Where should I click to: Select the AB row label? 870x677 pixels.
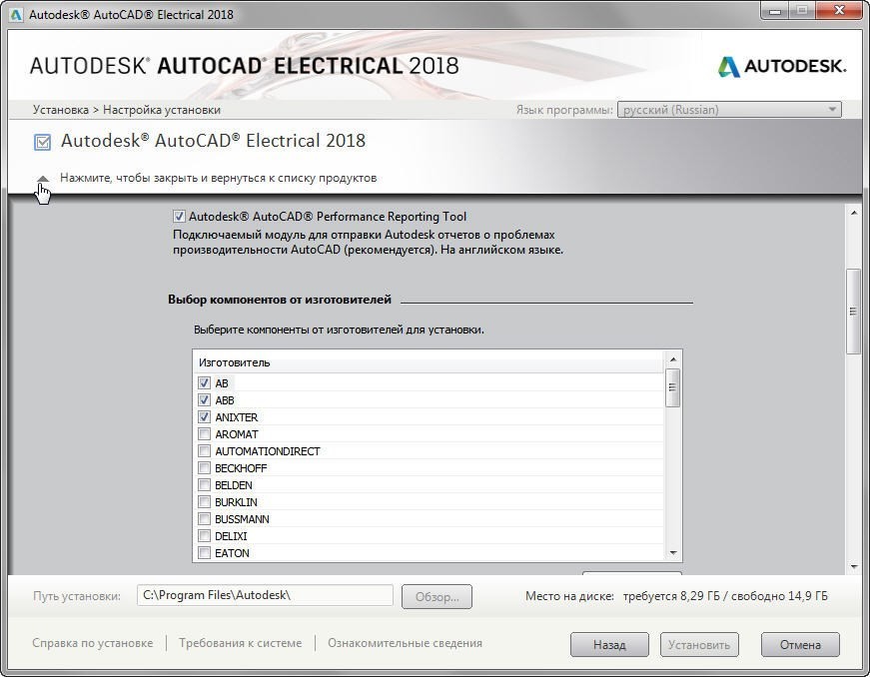pos(222,383)
